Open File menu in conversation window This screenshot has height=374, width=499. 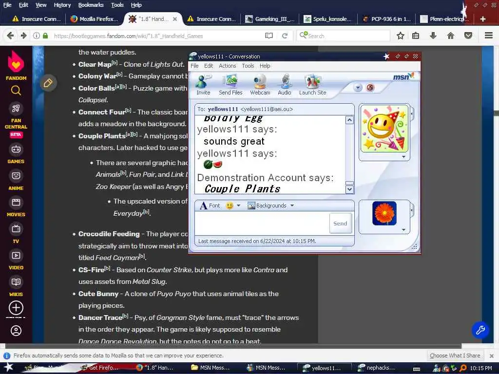click(194, 66)
